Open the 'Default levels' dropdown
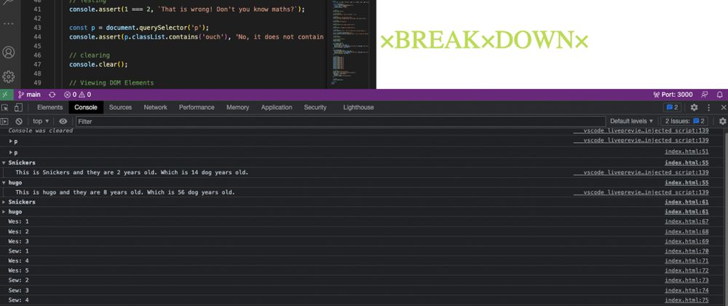 631,121
